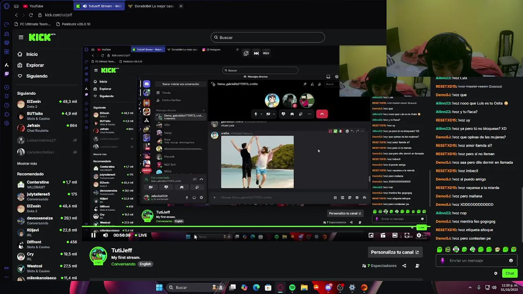Screen dimensions: 523x294
Task: Open FC Ultimate Team bookmark
Action: point(32,24)
